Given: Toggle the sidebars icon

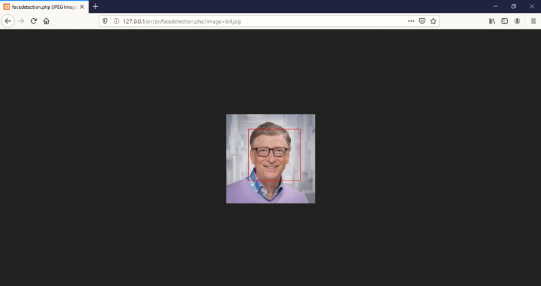Looking at the screenshot, I should pos(504,21).
